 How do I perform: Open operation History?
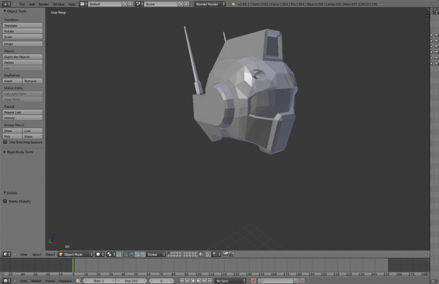[x=22, y=118]
